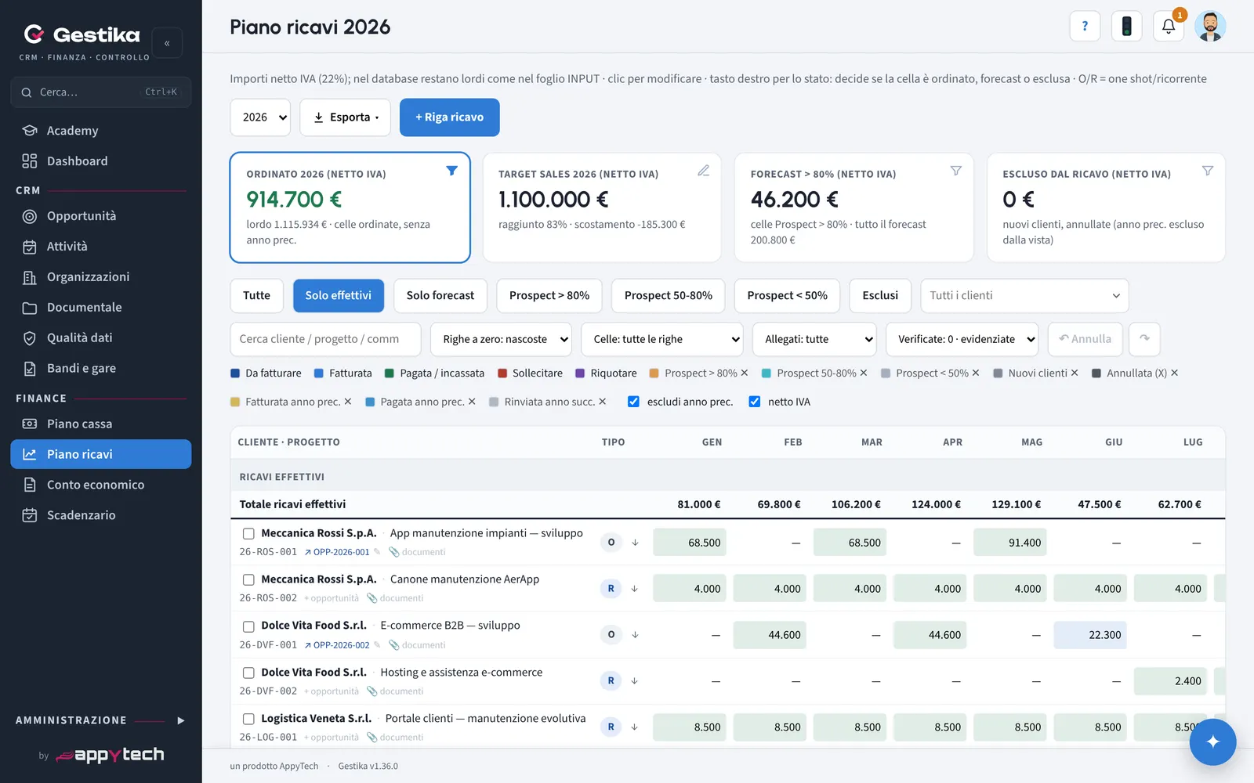The image size is (1254, 783).
Task: Toggle the 'escludi anno prec.' checkbox
Action: [x=633, y=402]
